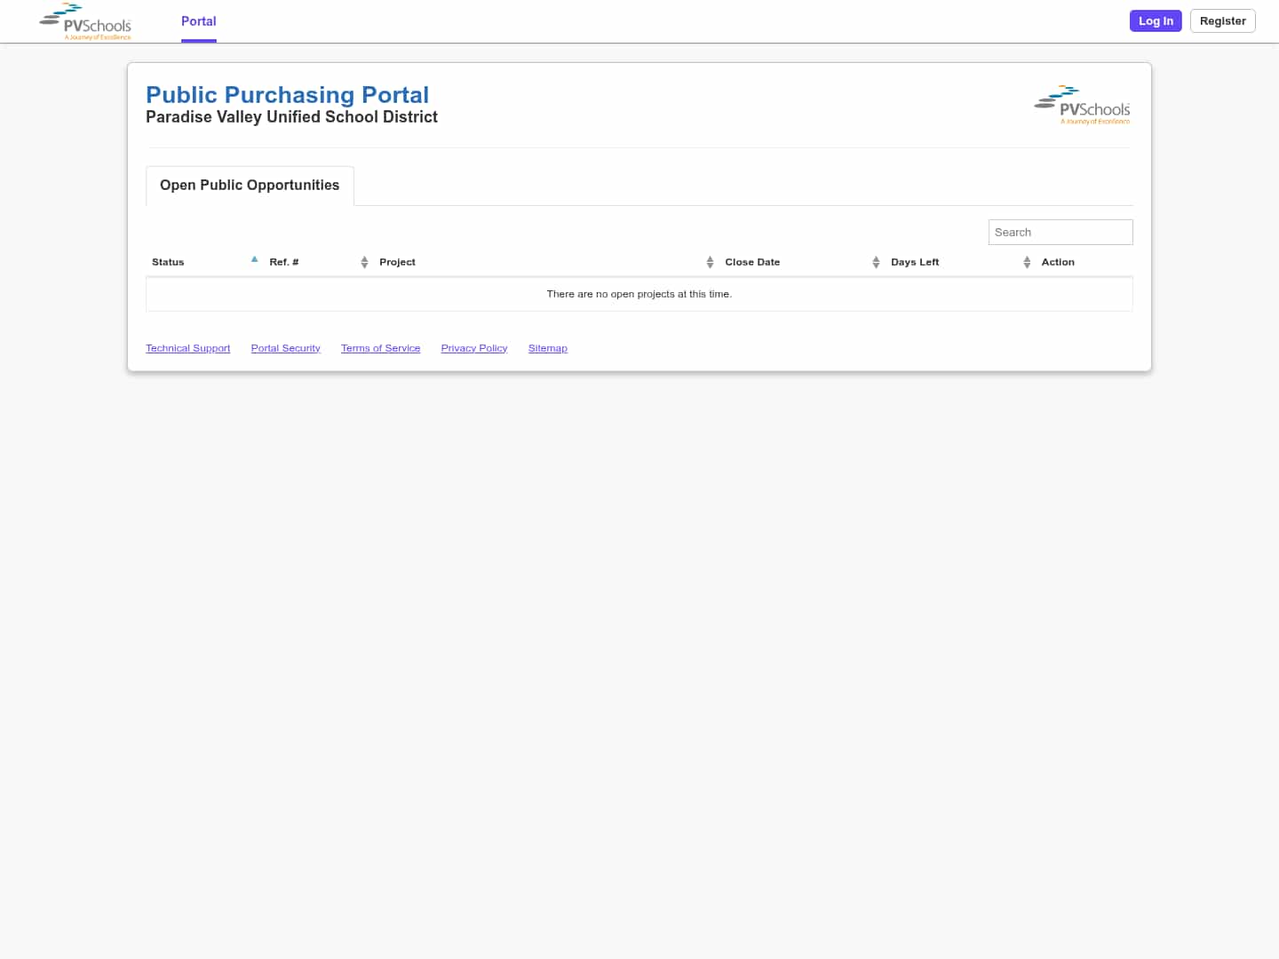Sort by Status column arrow
This screenshot has width=1279, height=959.
(x=254, y=260)
